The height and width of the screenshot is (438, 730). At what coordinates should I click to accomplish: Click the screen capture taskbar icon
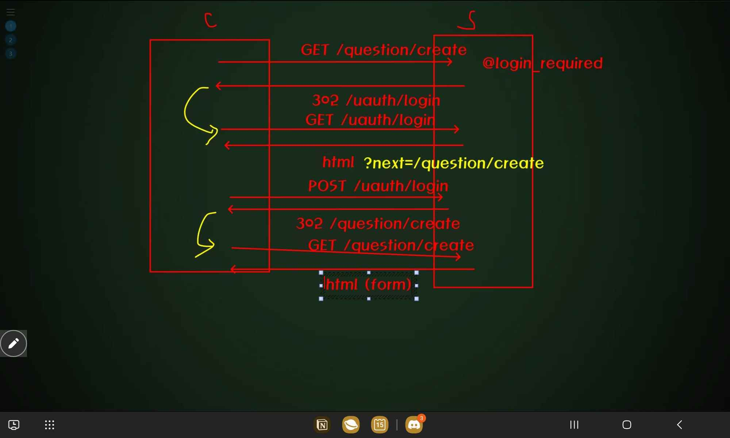14,425
